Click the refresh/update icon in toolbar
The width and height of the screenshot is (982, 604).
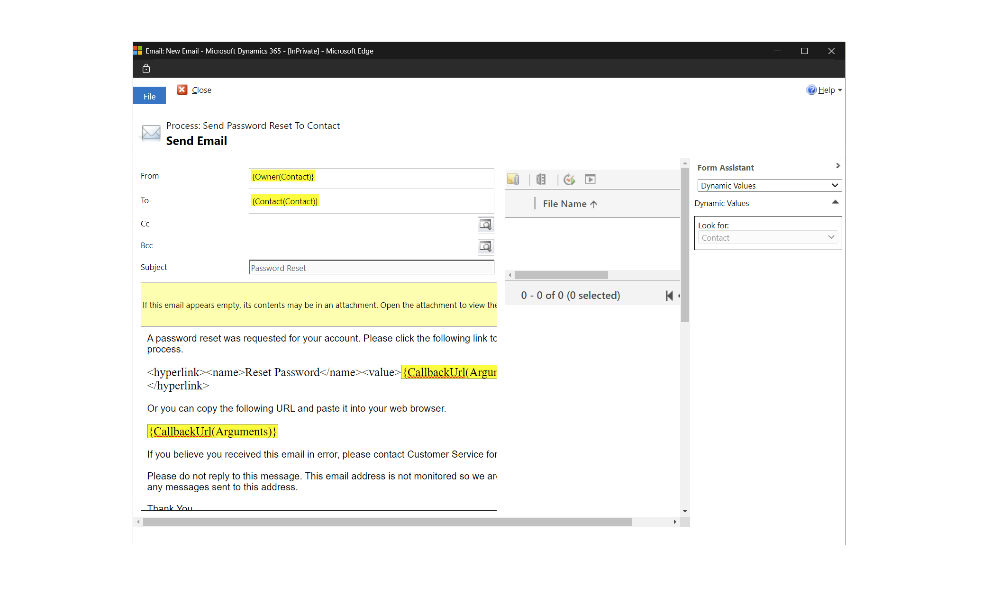568,180
